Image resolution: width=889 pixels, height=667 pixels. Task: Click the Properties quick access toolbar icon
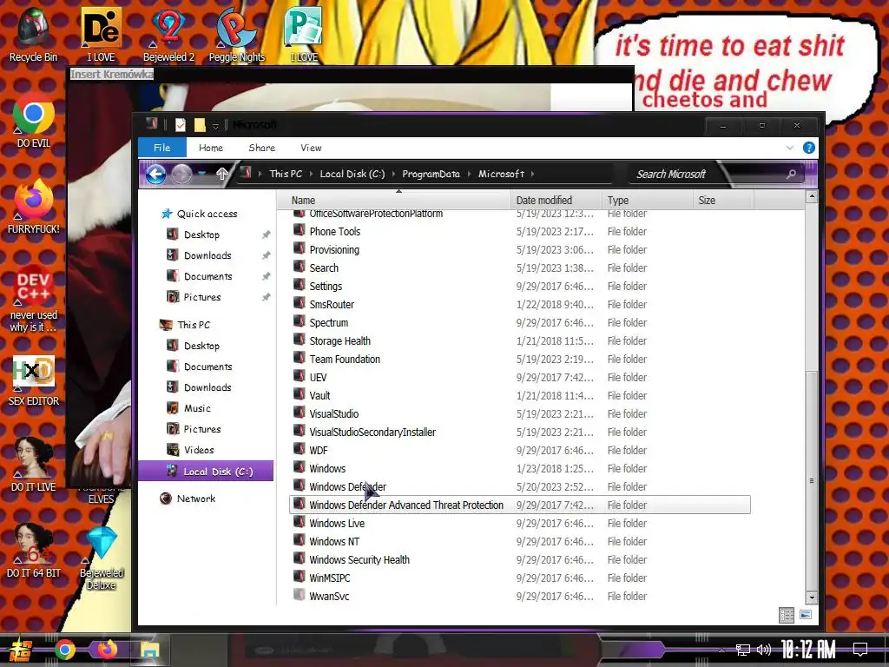181,125
